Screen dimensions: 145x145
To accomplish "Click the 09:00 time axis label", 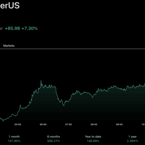I will pyautogui.click(x=119, y=124).
